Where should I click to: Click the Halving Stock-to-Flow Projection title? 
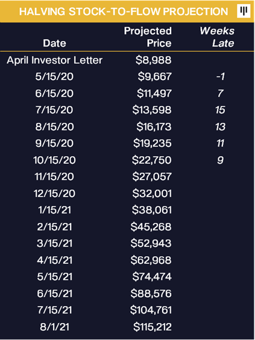[x=124, y=11]
